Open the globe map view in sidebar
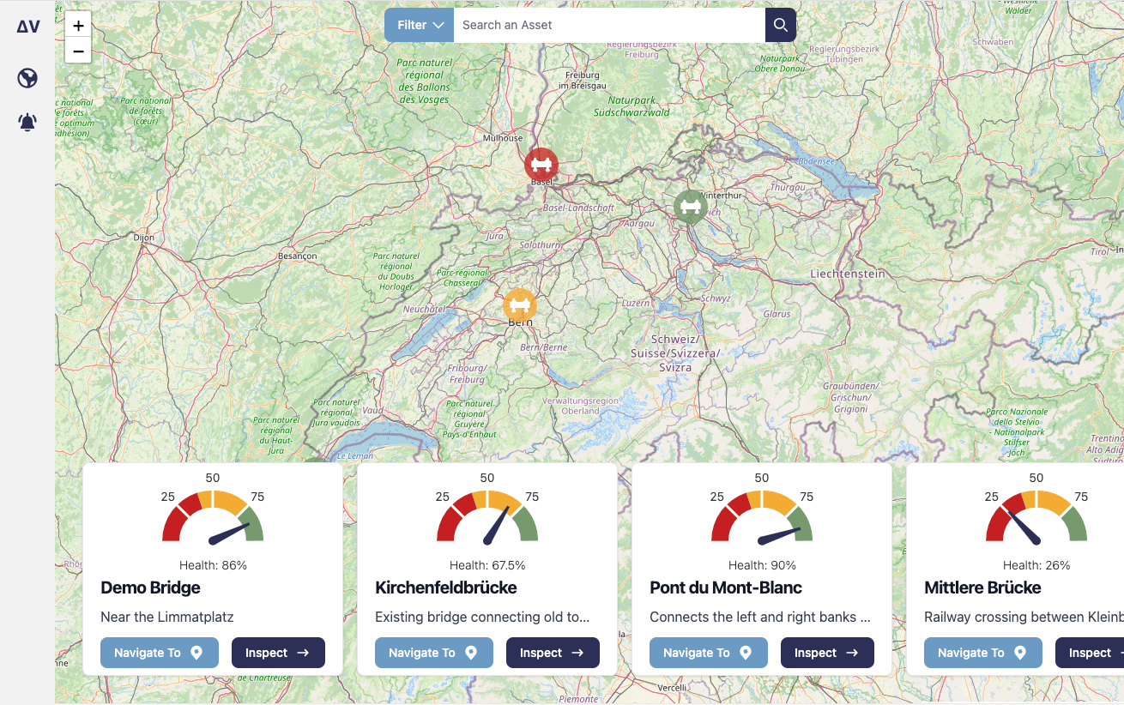This screenshot has width=1124, height=705. click(x=27, y=79)
